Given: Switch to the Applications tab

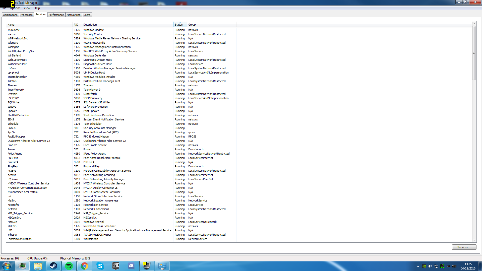Looking at the screenshot, I should (x=10, y=15).
